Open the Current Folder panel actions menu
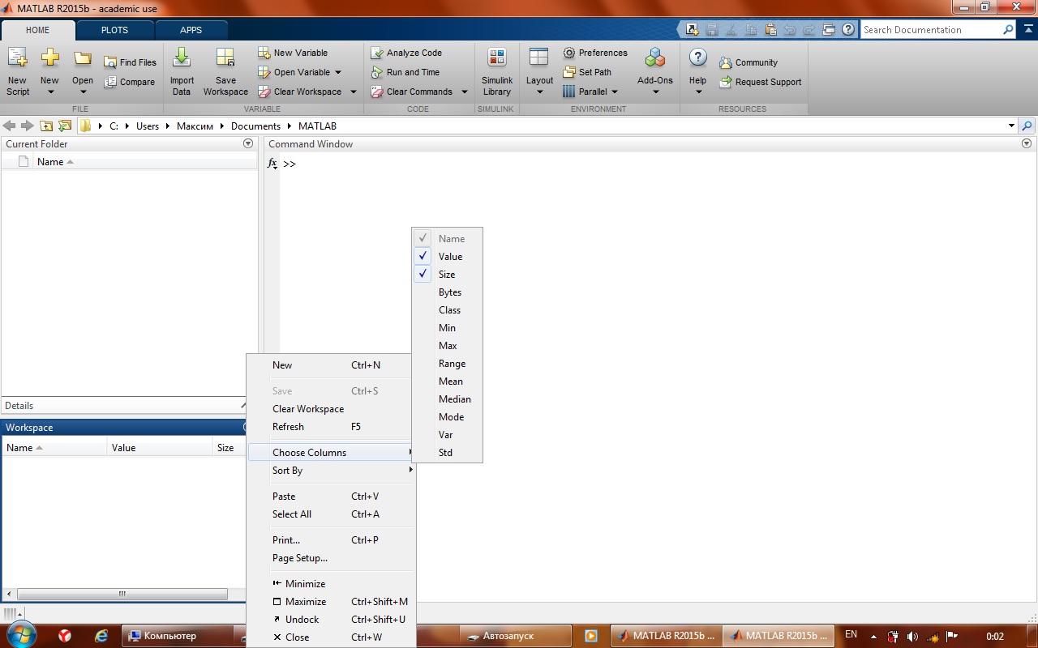The width and height of the screenshot is (1038, 648). 248,143
